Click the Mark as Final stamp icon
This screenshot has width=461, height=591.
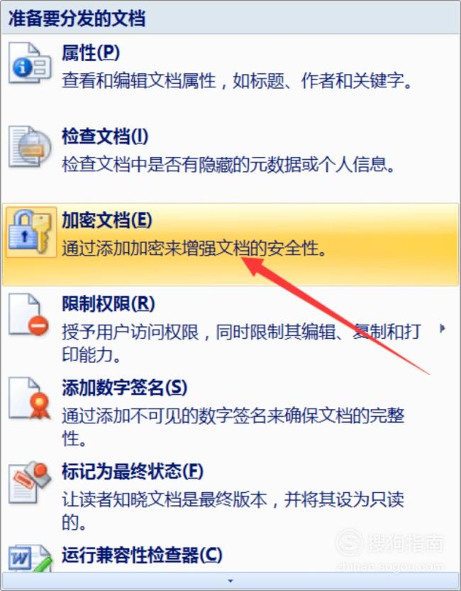click(x=30, y=482)
